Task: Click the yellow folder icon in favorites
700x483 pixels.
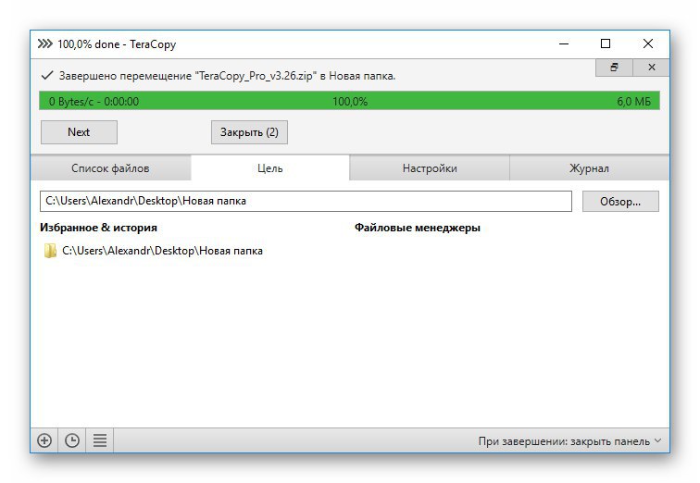Action: click(x=50, y=251)
